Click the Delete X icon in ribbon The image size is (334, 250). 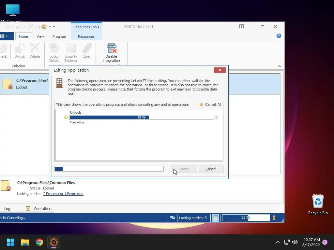click(x=35, y=48)
